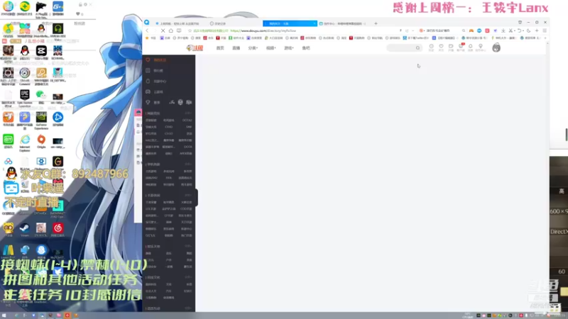Open the message icon with red badge
Viewport: 568px width, 319px height.
461,47
